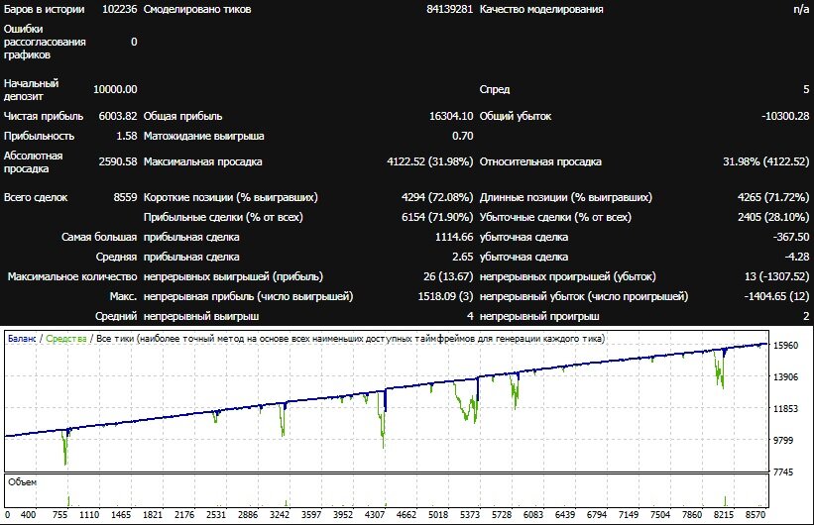Select maximal consecutive profit 1518.09 (3)
814x525 pixels.
[445, 297]
